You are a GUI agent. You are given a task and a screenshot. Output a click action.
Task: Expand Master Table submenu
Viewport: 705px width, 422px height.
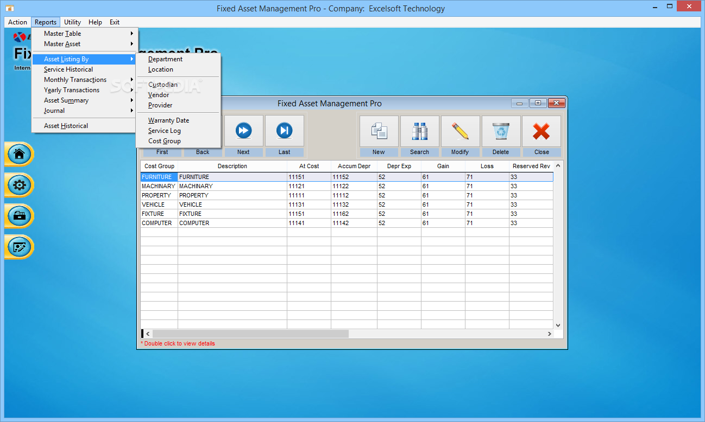(84, 34)
